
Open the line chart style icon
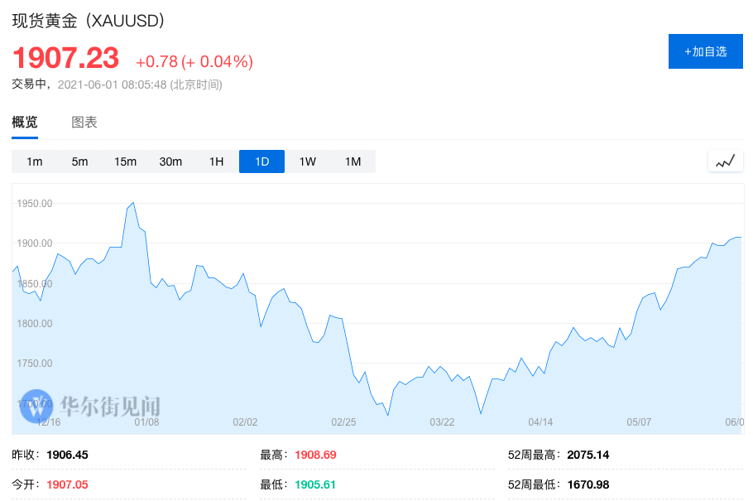coord(725,161)
